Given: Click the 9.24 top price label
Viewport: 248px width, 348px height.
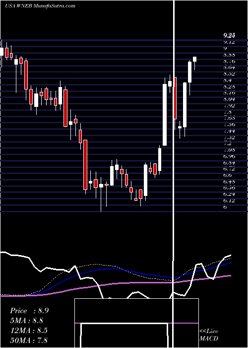Looking at the screenshot, I should click(229, 35).
